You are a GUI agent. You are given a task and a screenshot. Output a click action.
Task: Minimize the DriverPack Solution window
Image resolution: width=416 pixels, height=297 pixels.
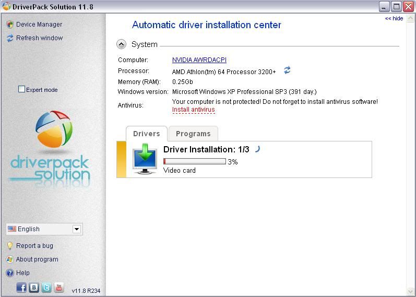[x=384, y=7]
